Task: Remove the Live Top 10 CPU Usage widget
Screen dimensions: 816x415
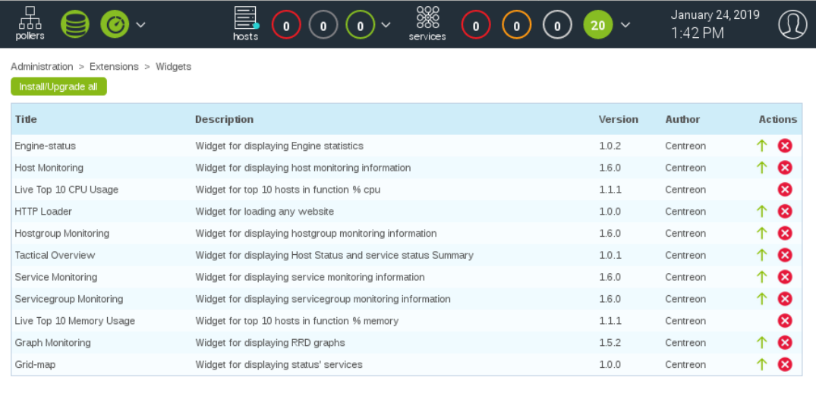Action: (785, 190)
